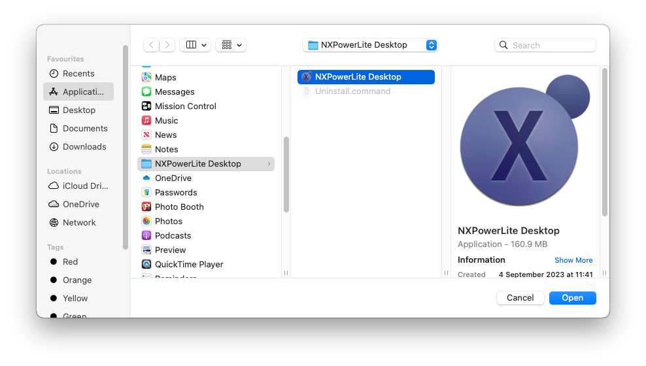The image size is (646, 366).
Task: Click the Passwords label
Action: pyautogui.click(x=176, y=193)
